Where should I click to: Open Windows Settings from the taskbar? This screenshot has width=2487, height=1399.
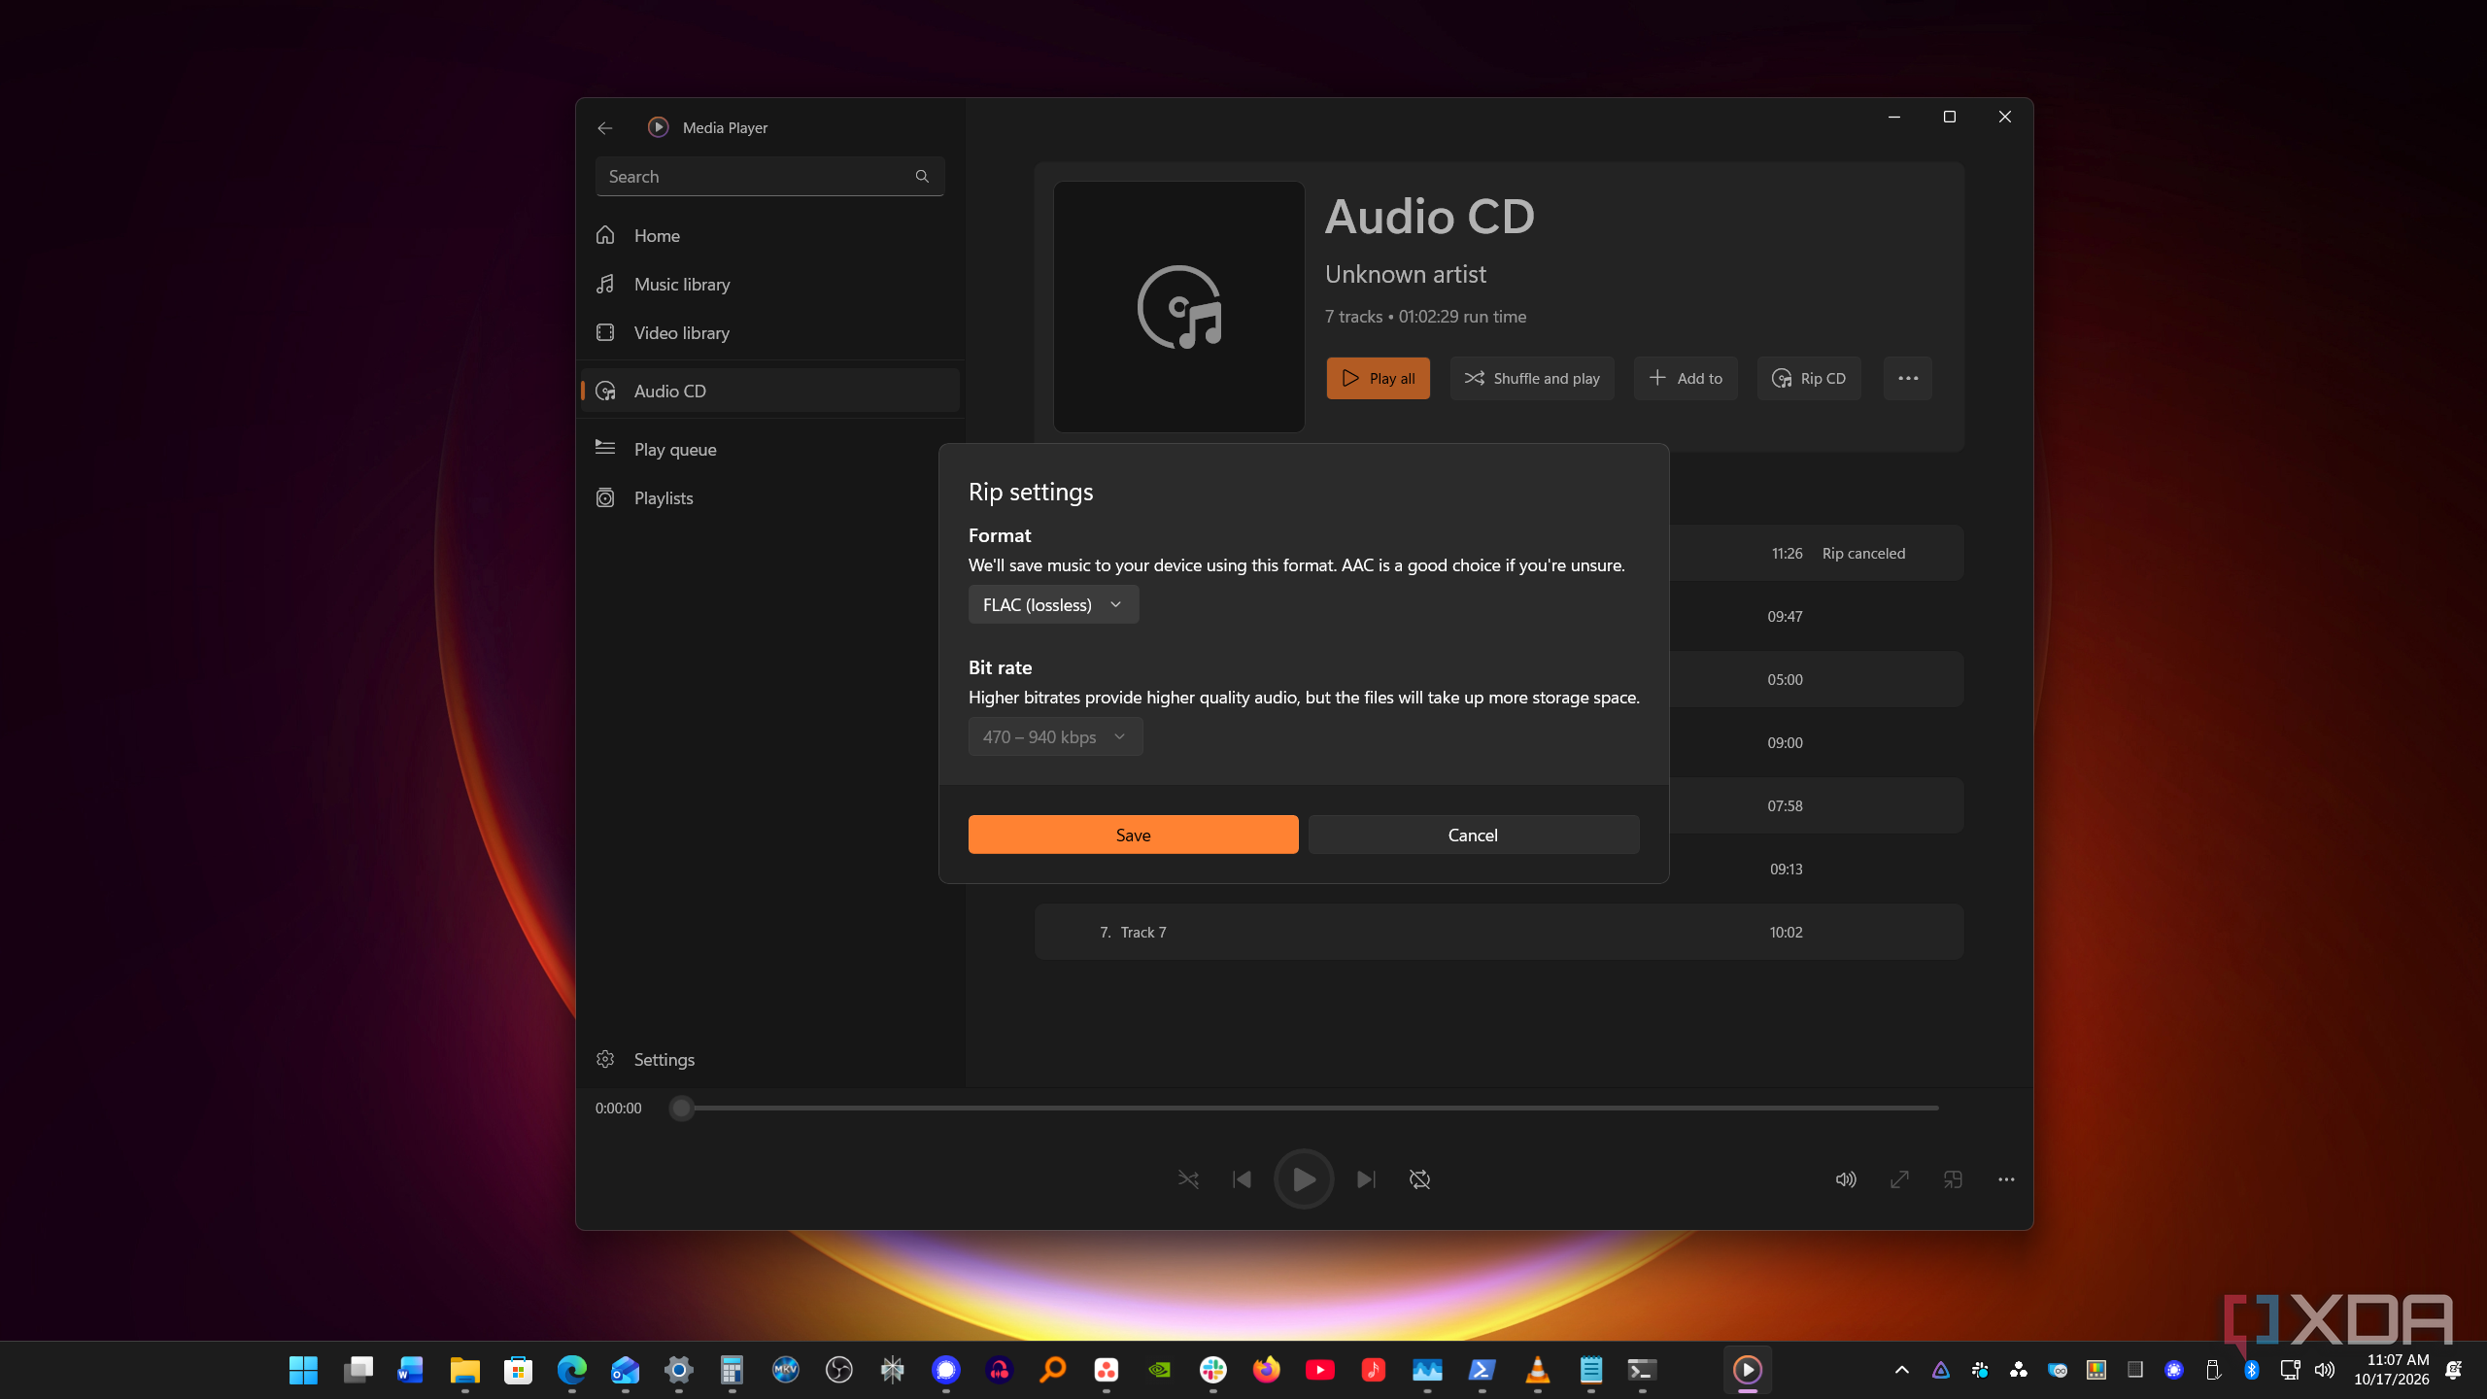click(678, 1370)
